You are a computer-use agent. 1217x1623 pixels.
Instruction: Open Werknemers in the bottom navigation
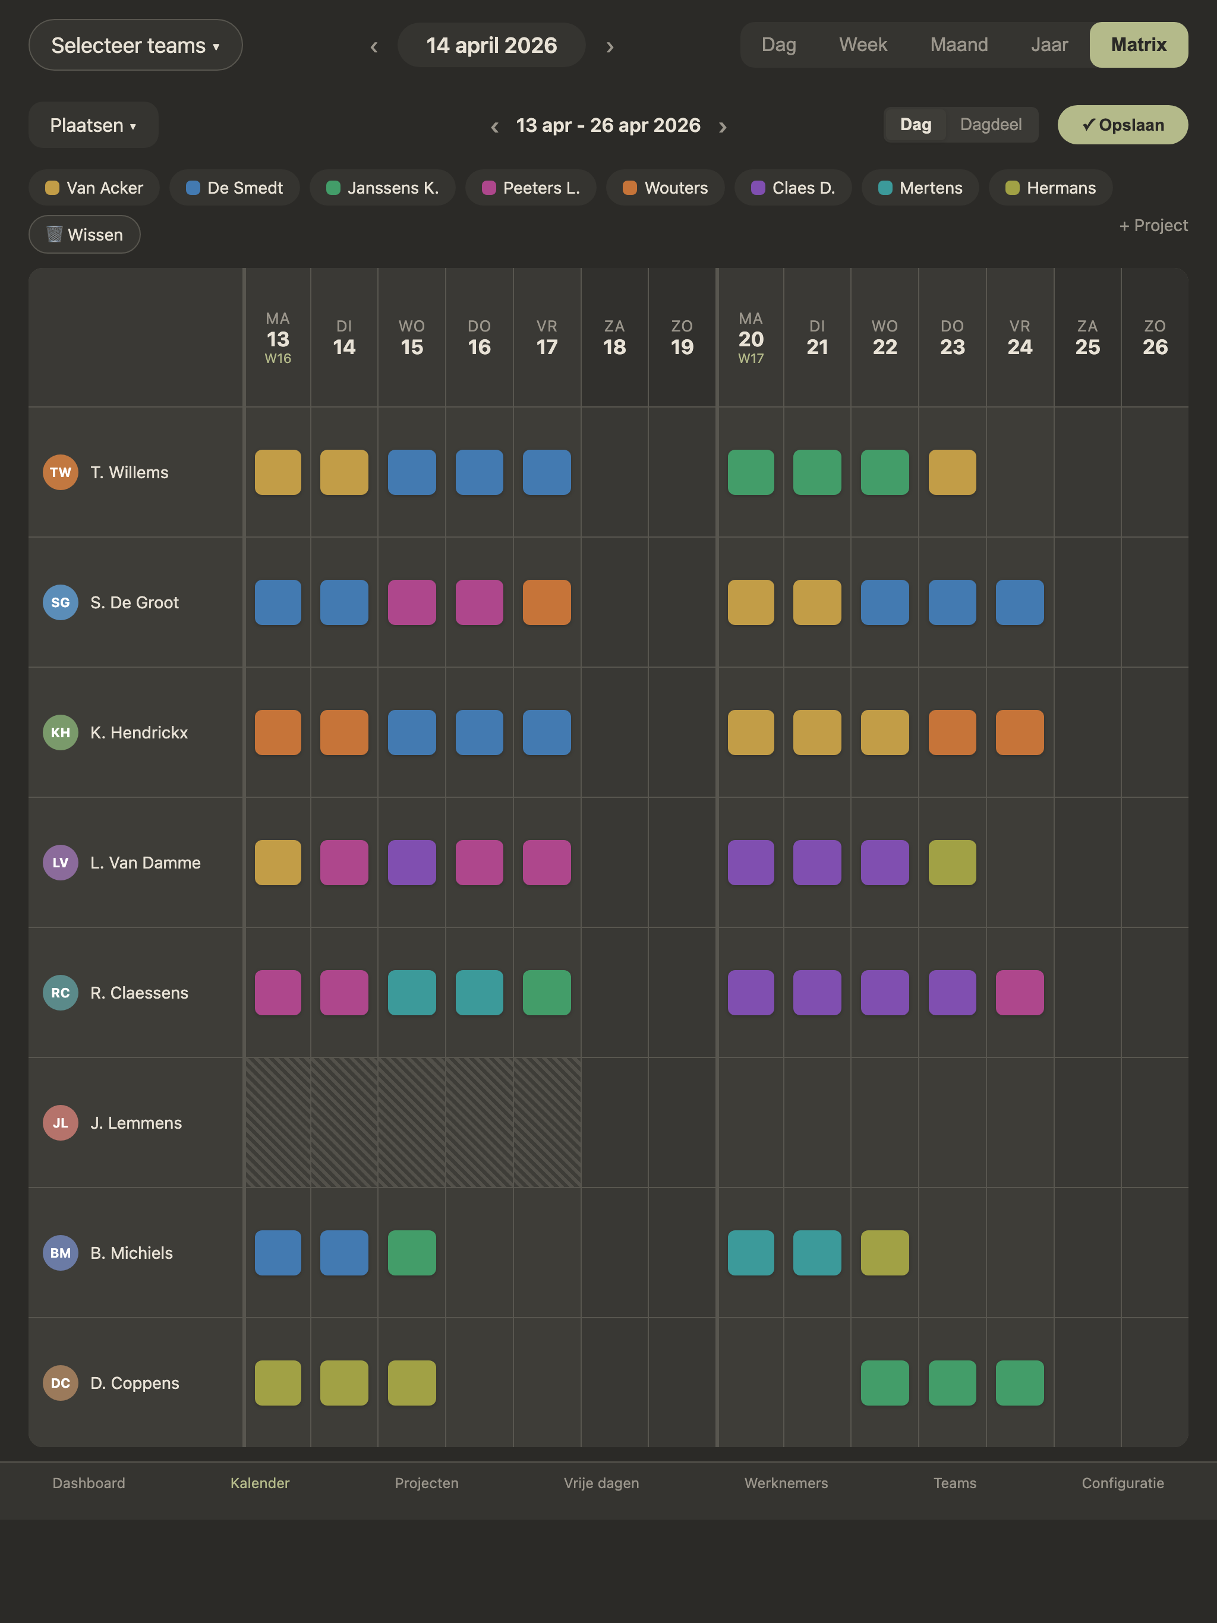pyautogui.click(x=786, y=1483)
